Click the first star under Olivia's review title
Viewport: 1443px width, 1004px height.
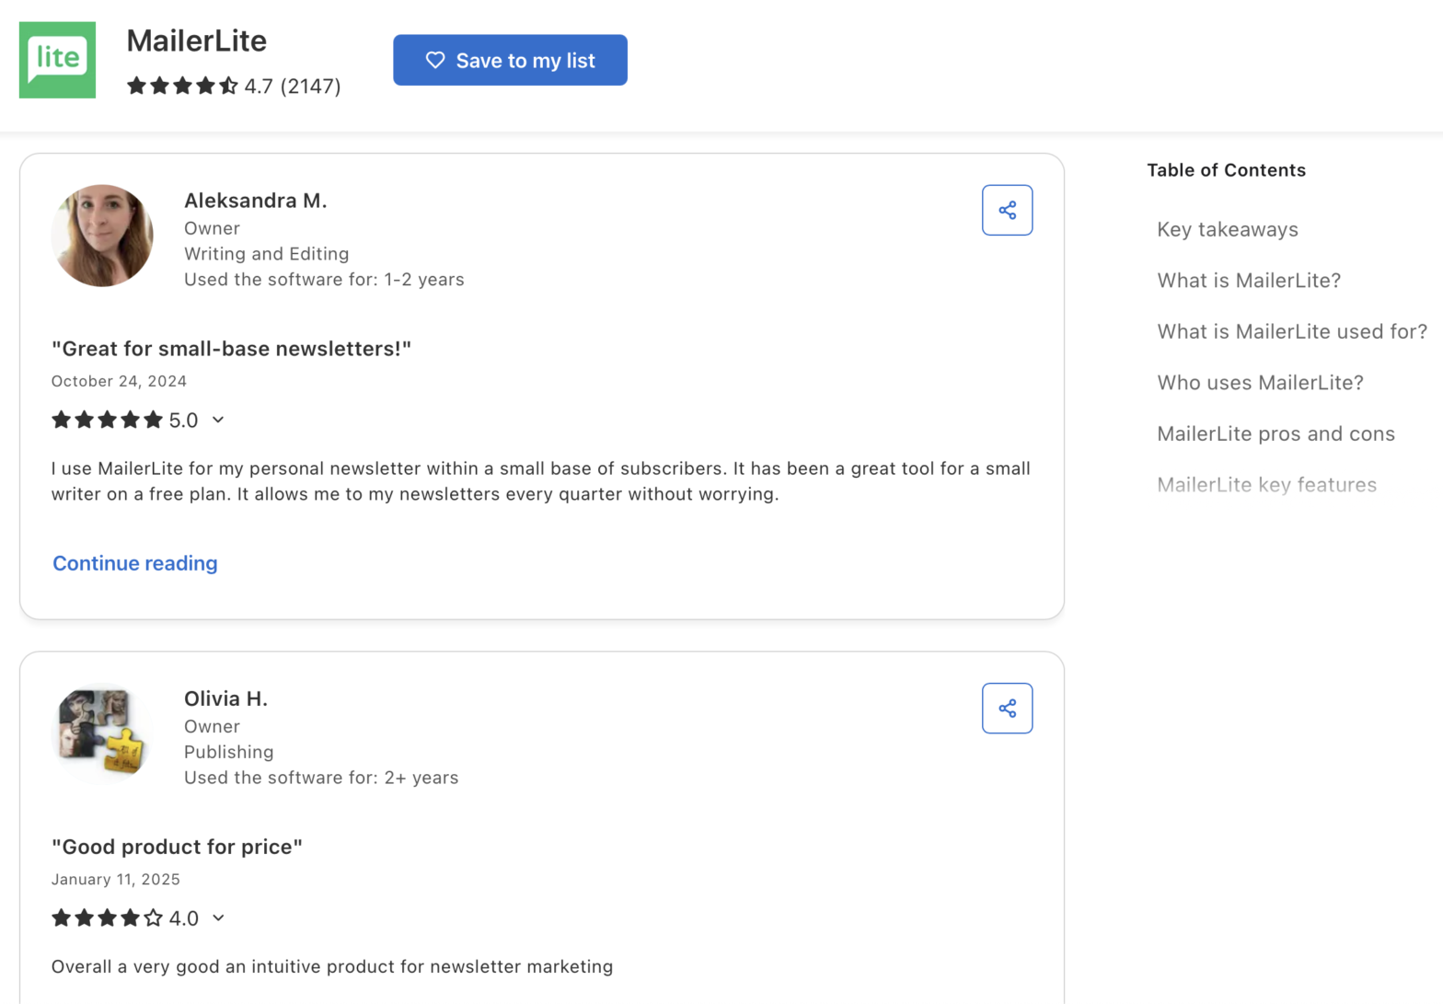point(61,917)
